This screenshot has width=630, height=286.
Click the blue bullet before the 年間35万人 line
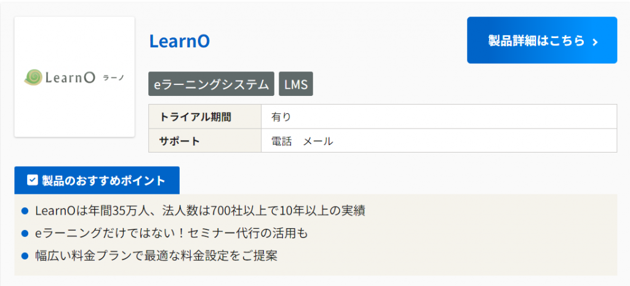pos(25,211)
